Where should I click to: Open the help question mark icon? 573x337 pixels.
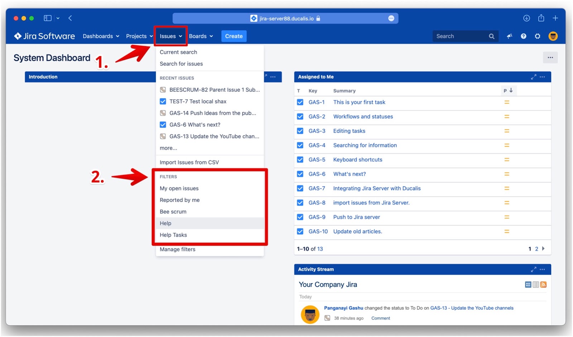(524, 36)
